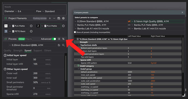Viewport: 188px width, 99px height.
Task: Edit filament 3 PETG Basic preset icon
Action: point(31,31)
